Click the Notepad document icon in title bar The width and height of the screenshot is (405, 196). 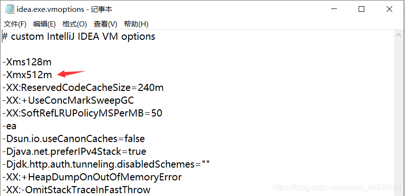pyautogui.click(x=10, y=9)
